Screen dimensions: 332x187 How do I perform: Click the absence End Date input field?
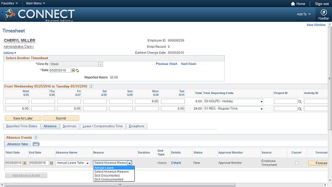(x=39, y=163)
